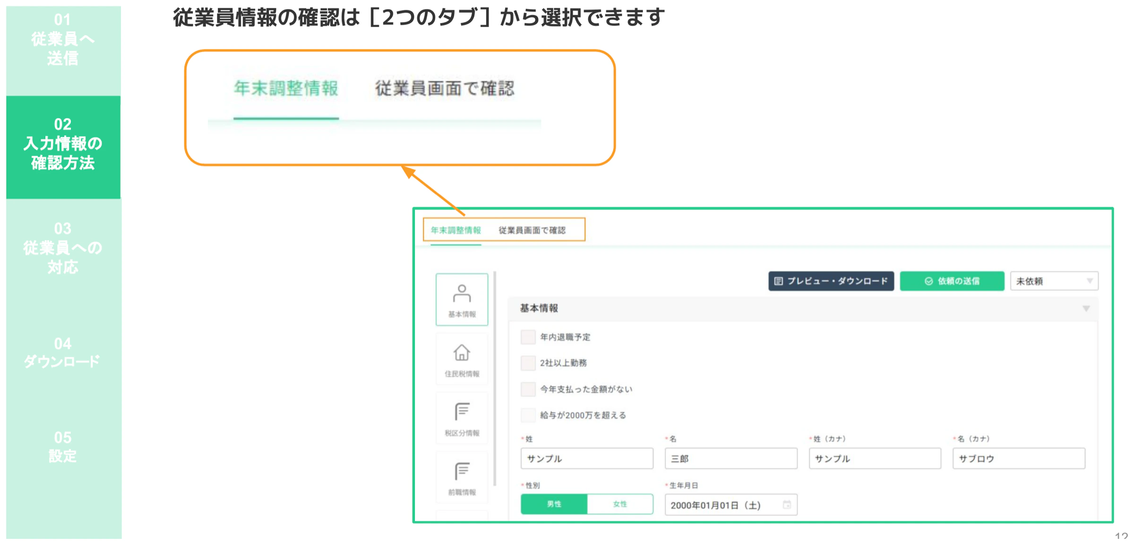This screenshot has width=1134, height=545.
Task: Open the 基本情報 person icon panel
Action: point(462,299)
